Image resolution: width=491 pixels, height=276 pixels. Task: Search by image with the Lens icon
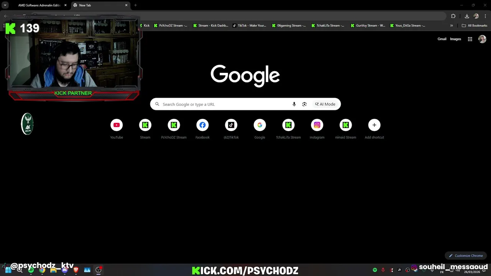point(304,104)
